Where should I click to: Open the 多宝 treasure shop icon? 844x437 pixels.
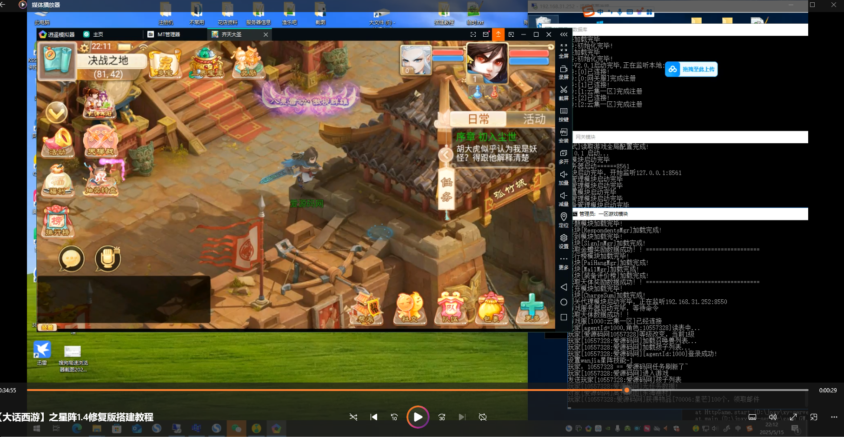point(165,65)
